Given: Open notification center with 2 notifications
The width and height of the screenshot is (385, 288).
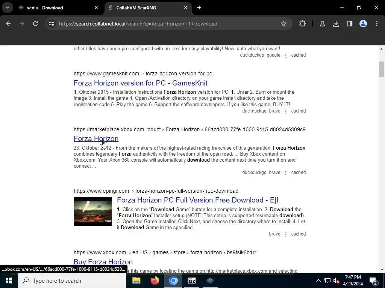Looking at the screenshot, I should pos(373,280).
